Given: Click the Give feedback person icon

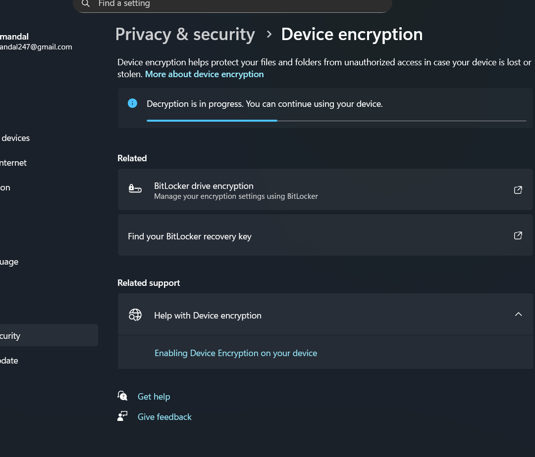Looking at the screenshot, I should coord(122,416).
